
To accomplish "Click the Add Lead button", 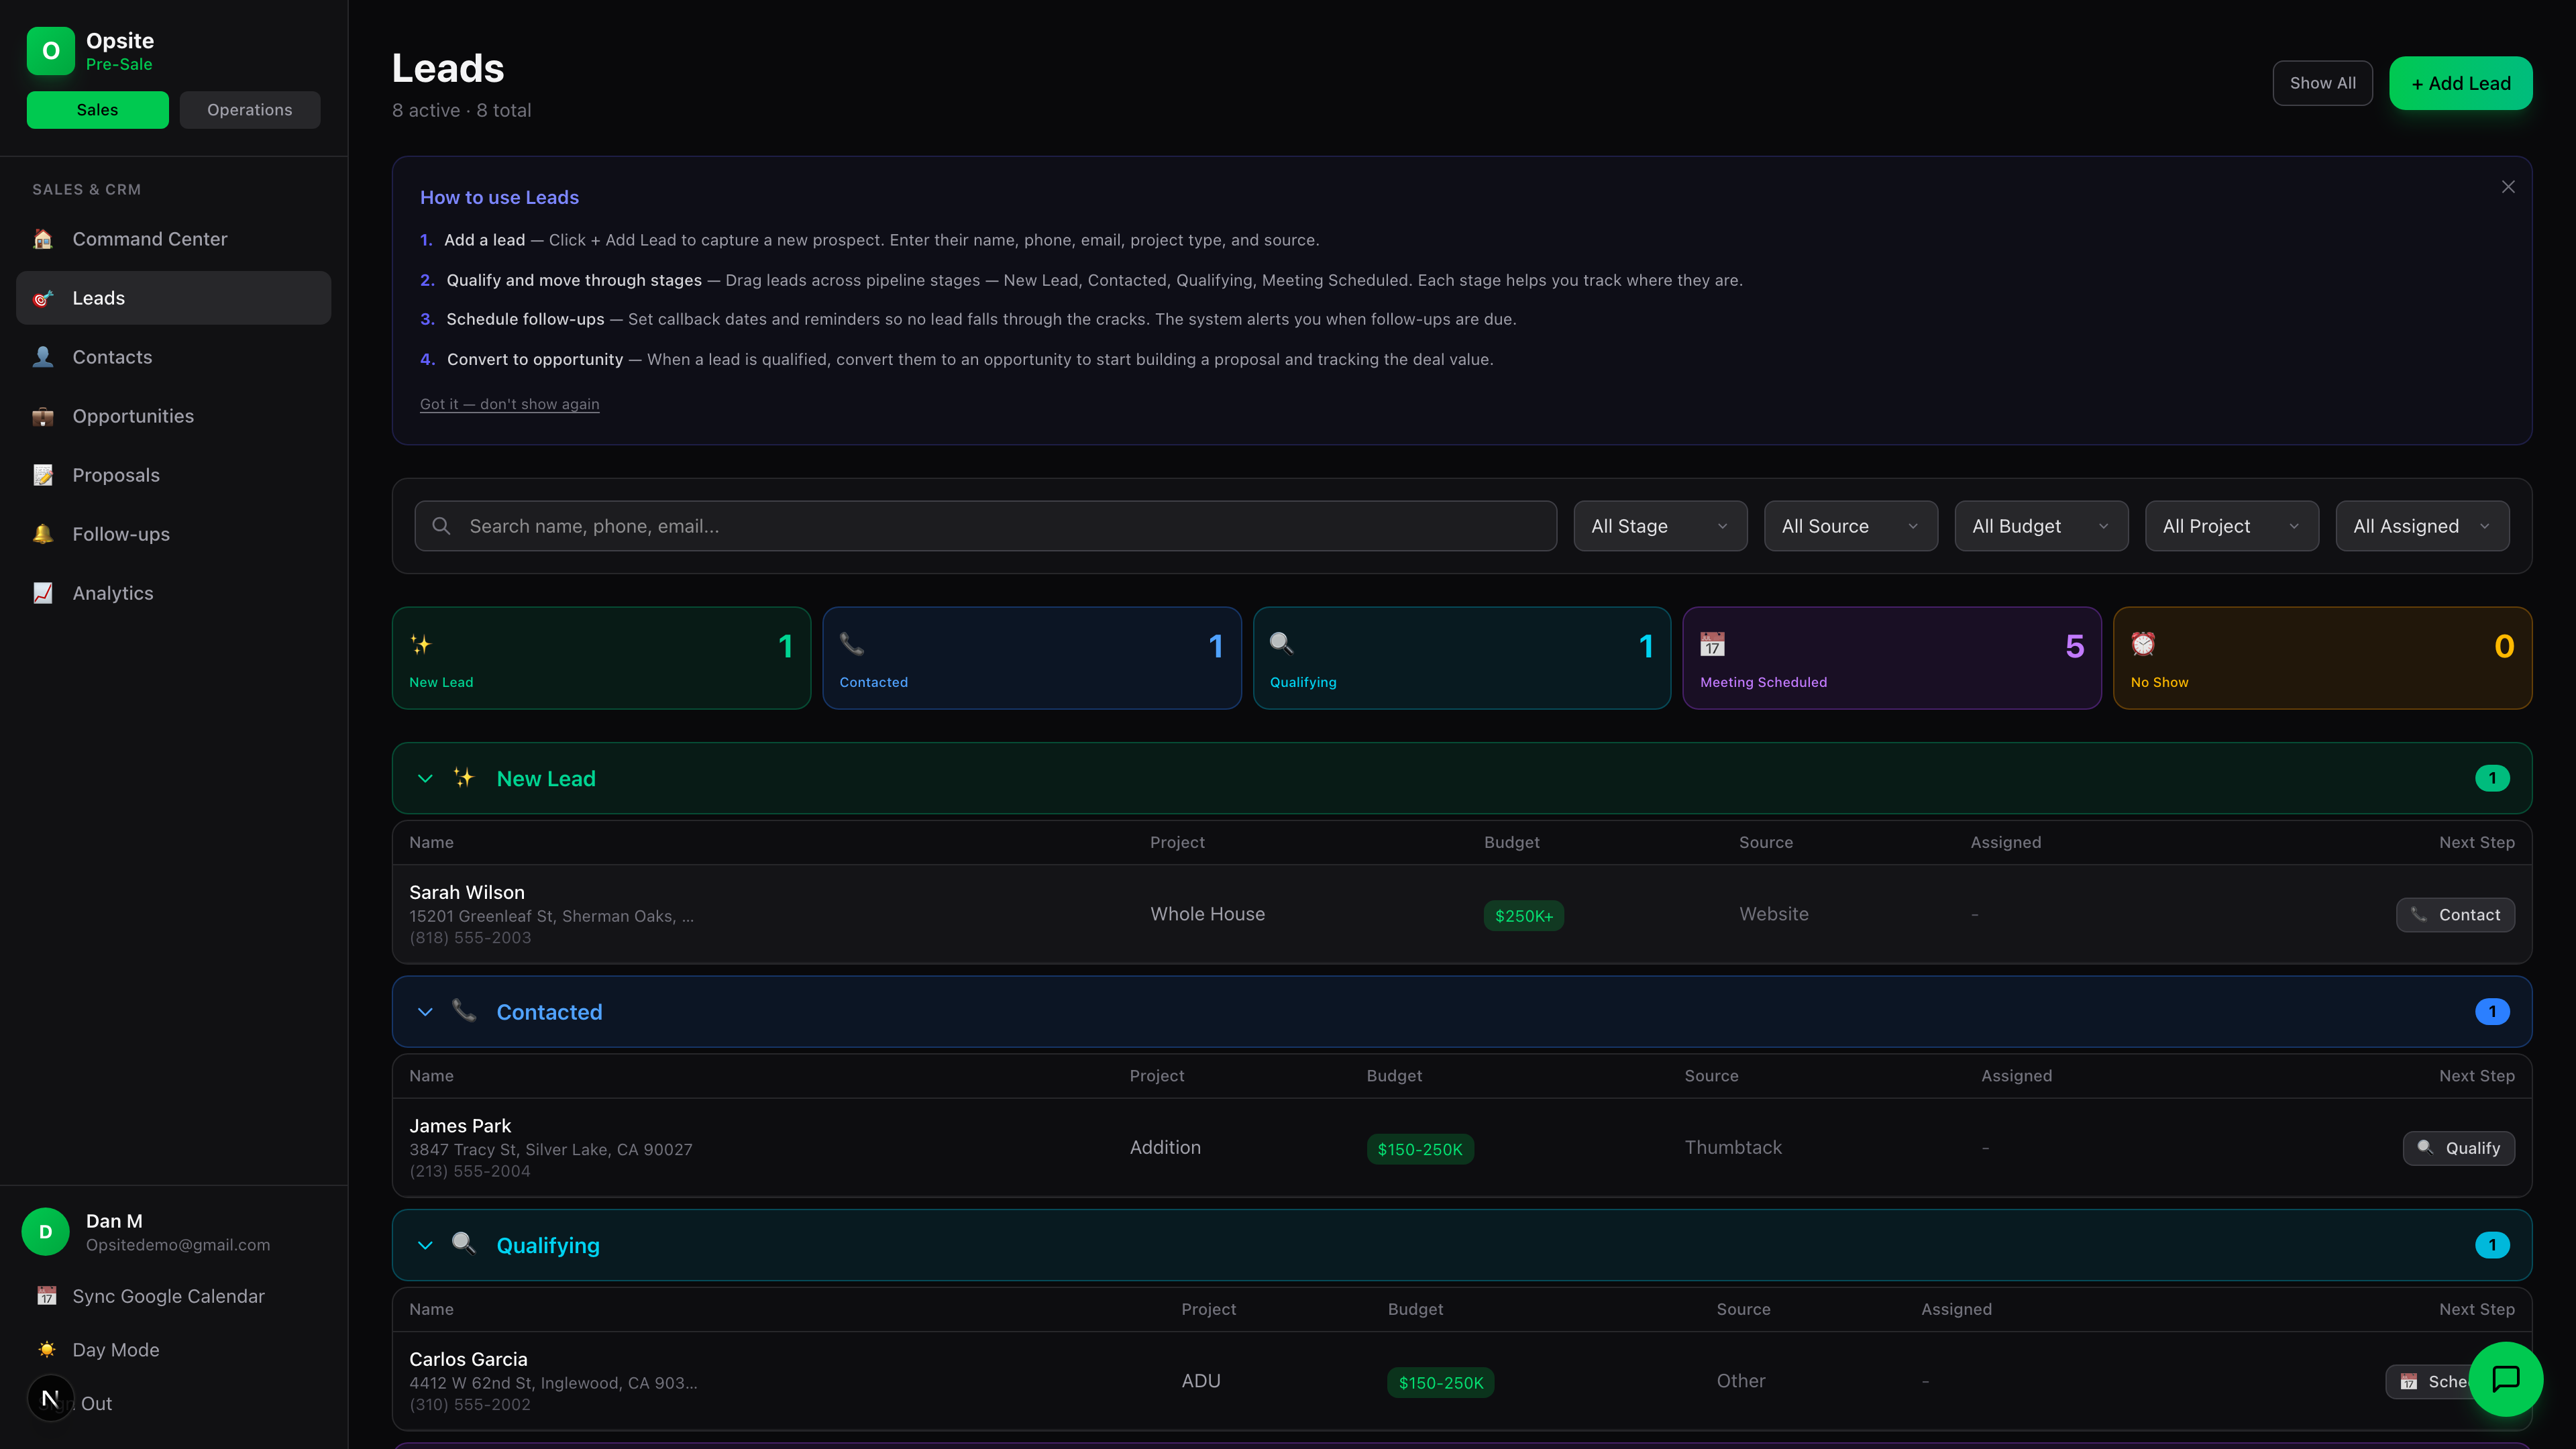I will tap(2460, 82).
